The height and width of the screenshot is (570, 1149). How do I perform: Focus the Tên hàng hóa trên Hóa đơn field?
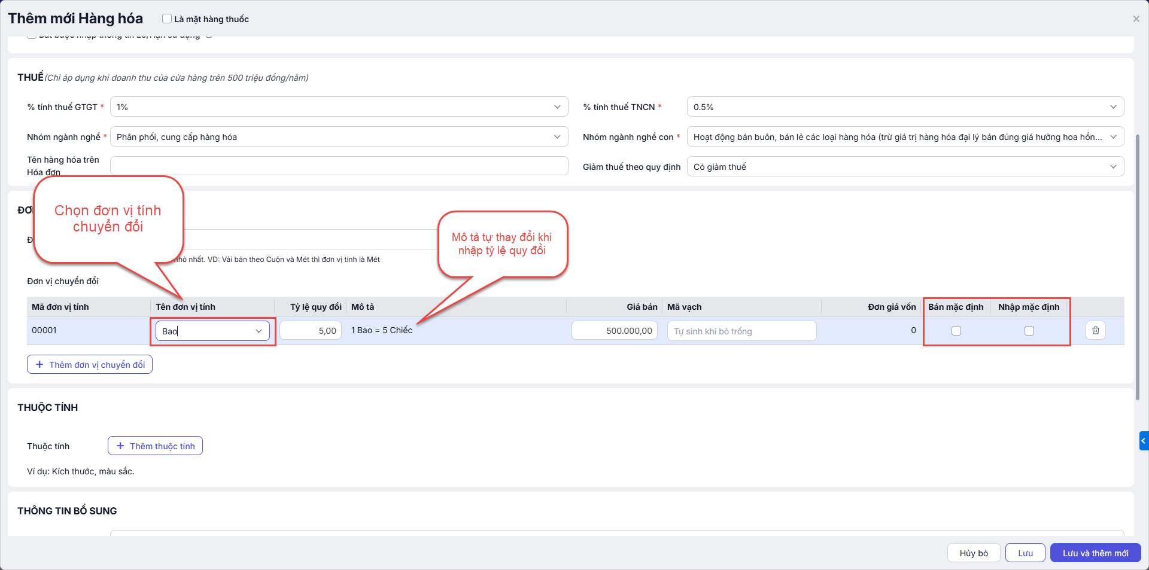[x=339, y=166]
